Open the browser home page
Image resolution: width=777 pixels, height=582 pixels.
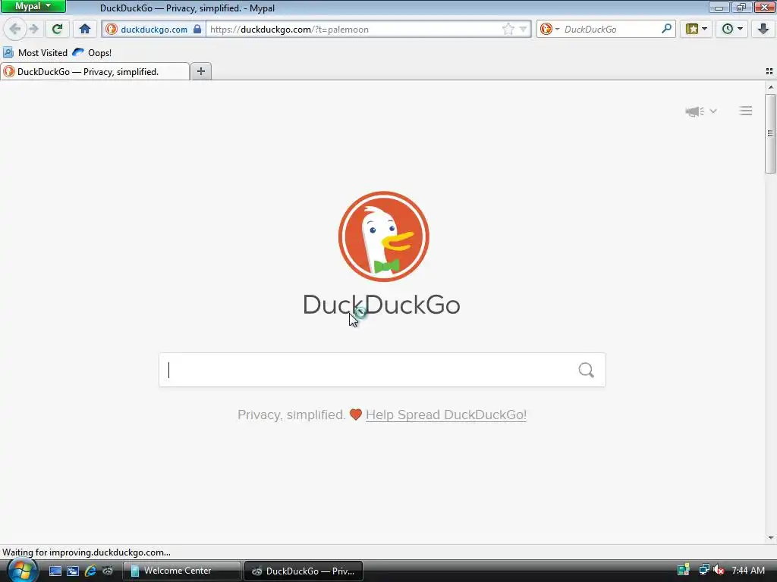point(85,29)
